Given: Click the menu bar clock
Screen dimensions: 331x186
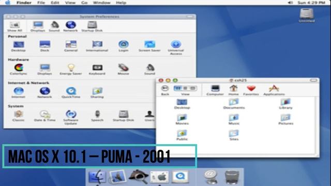Looking at the screenshot, I should point(311,3).
